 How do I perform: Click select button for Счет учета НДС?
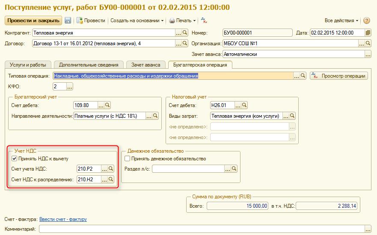tap(104, 168)
